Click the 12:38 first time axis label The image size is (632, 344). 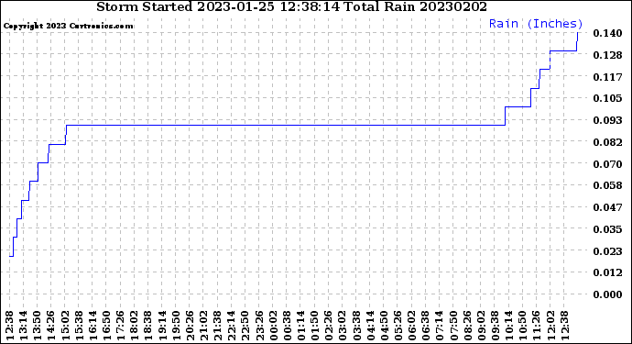coord(10,326)
